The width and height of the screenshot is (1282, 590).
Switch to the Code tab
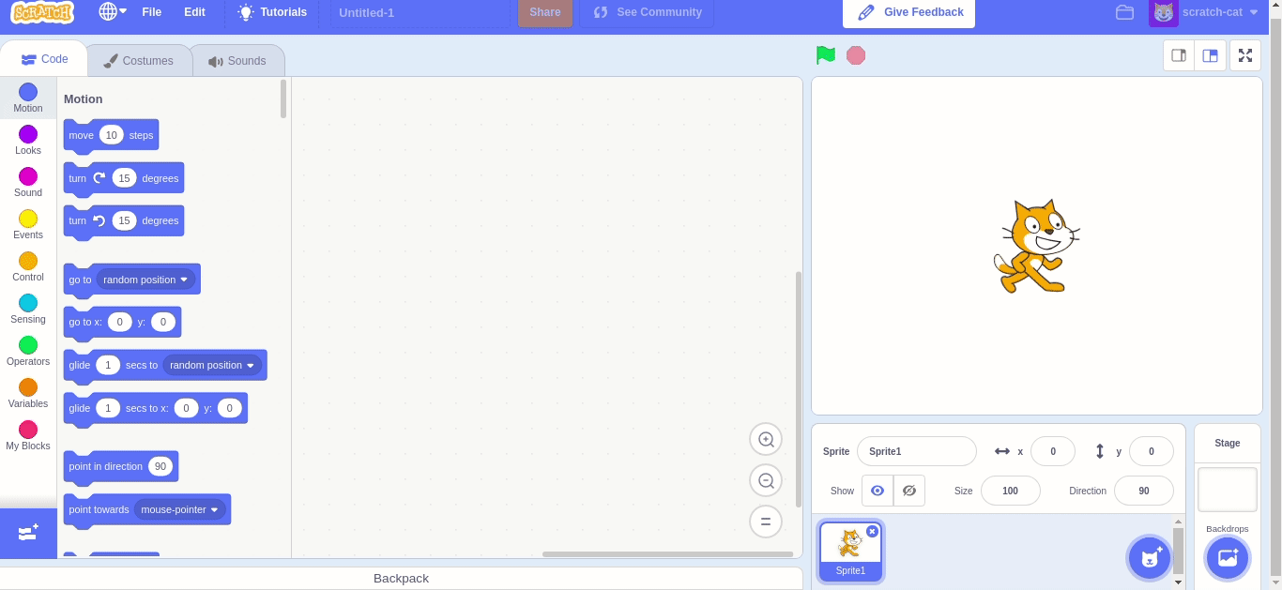click(44, 59)
